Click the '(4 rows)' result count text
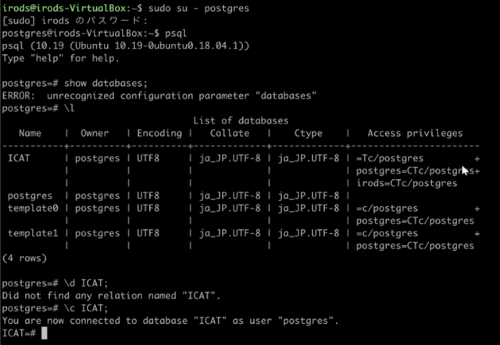The image size is (500, 345). tap(24, 258)
